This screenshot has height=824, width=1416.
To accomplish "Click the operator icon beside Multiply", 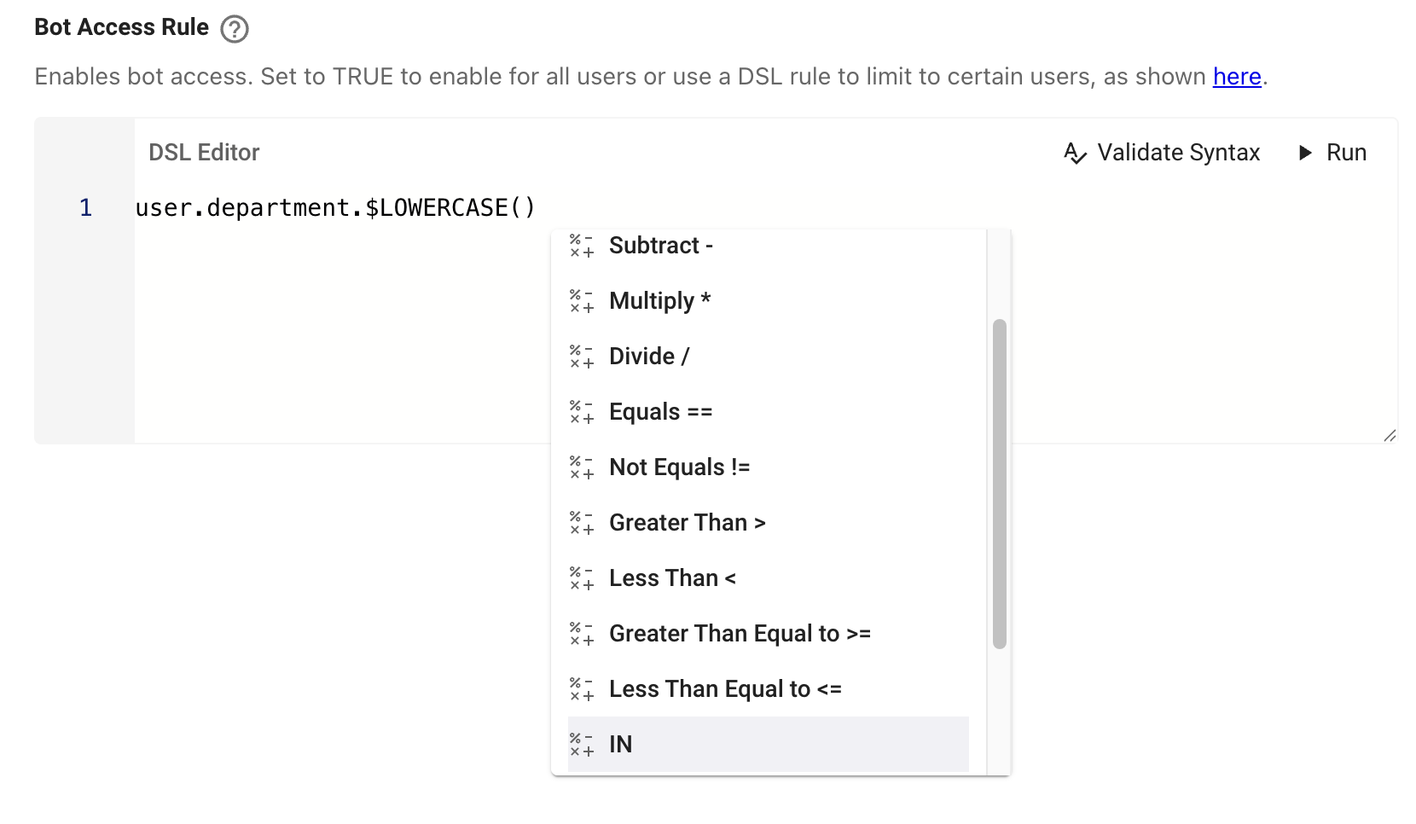I will coord(582,302).
